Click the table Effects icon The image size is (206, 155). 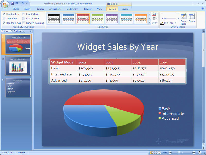154,23
